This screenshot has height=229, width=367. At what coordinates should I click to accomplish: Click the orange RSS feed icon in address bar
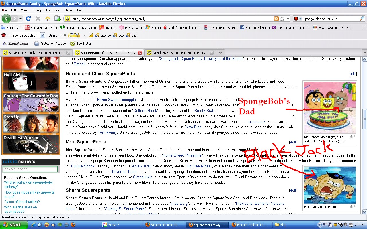coord(276,19)
